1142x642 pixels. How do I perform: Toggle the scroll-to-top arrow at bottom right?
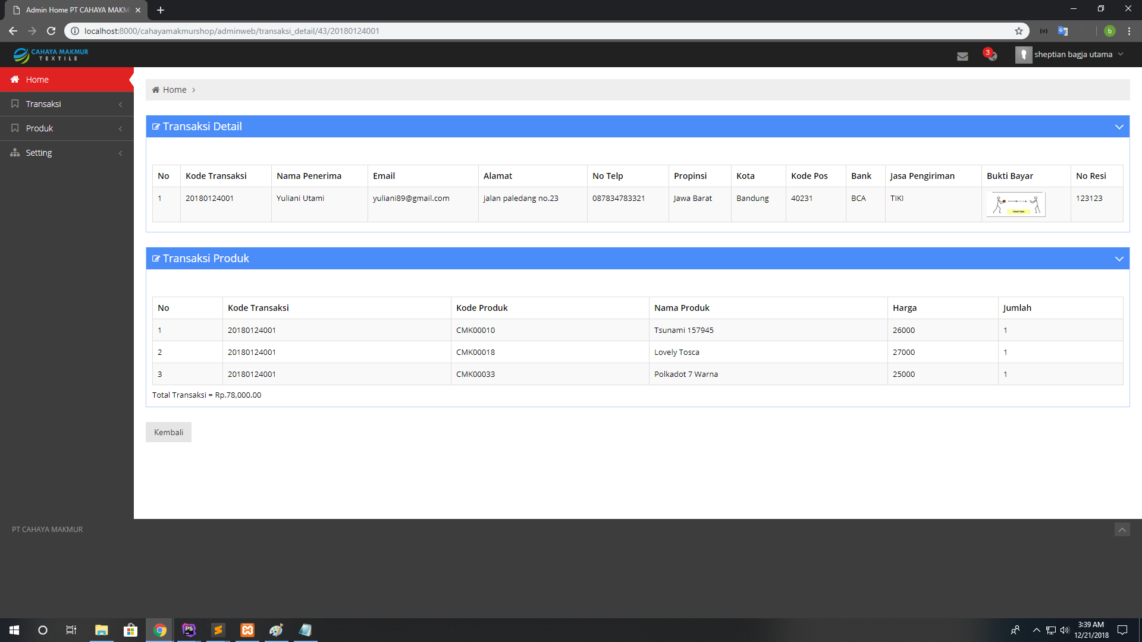click(1122, 529)
